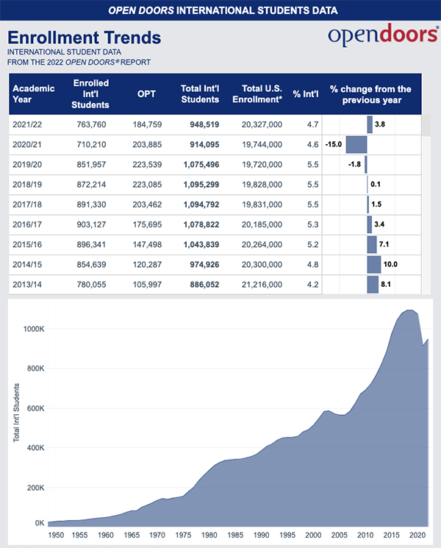Screen dimensions: 441x548
Task: Click total students value 886,052
Action: click(x=204, y=285)
